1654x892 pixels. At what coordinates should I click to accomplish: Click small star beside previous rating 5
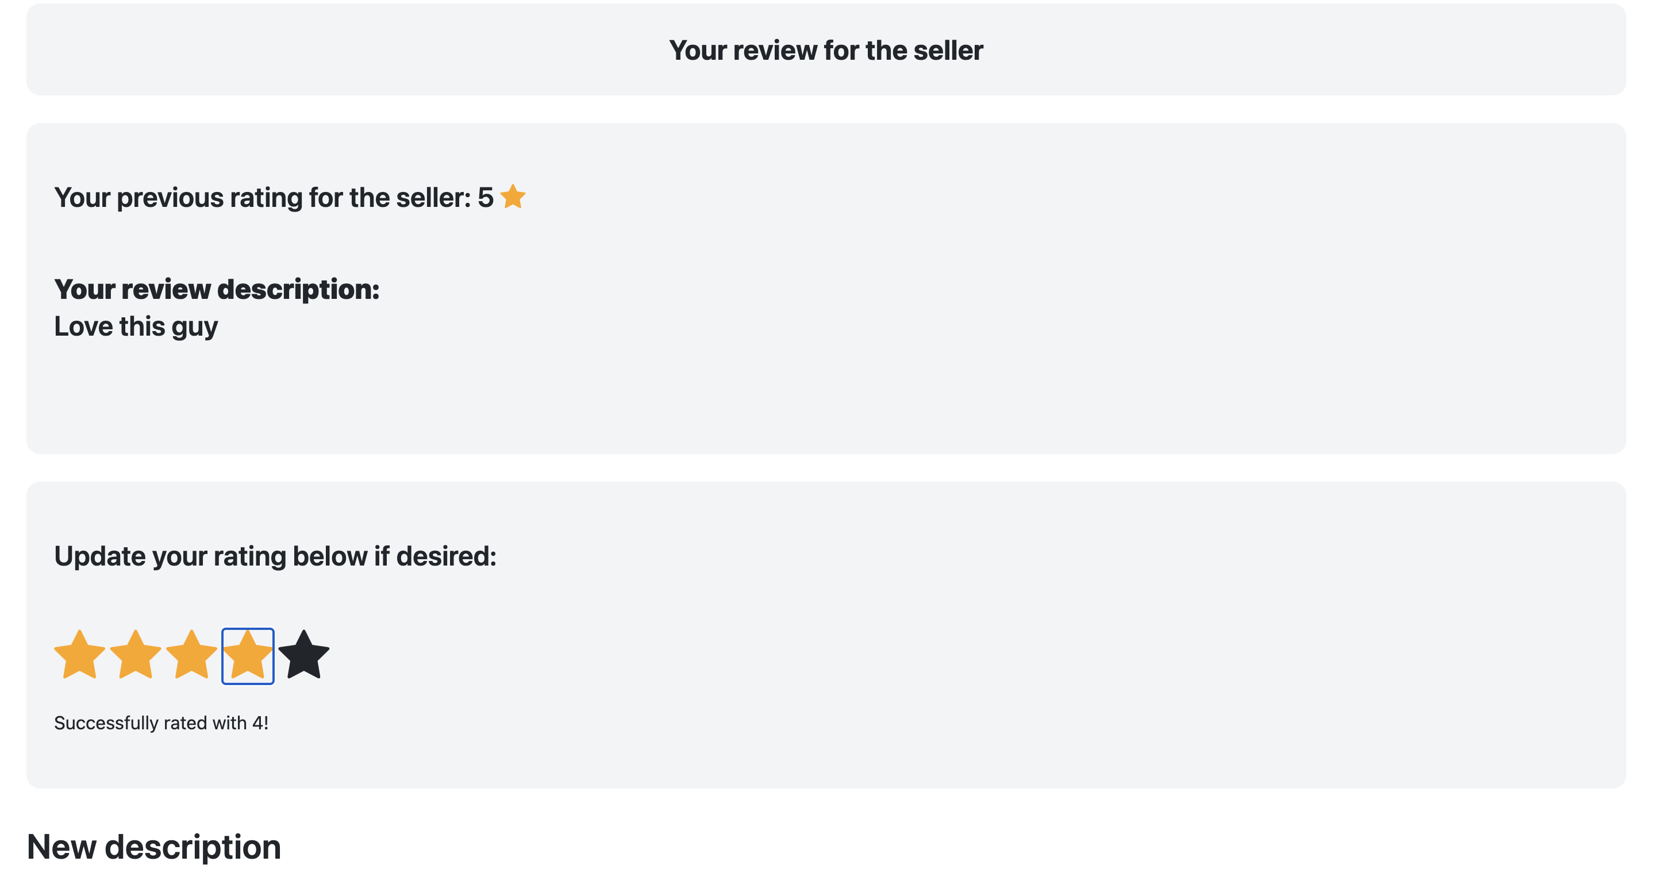tap(513, 197)
